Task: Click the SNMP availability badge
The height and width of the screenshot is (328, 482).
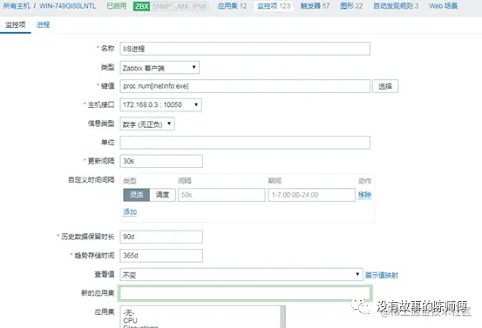Action: tap(162, 6)
